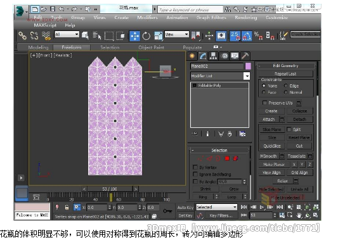Enable the Preserve UVs checkbox

265,103
